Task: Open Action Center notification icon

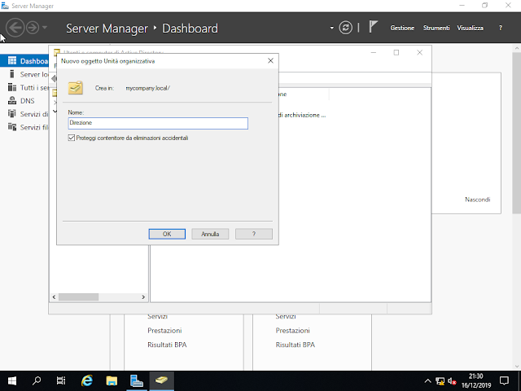Action: [504, 380]
